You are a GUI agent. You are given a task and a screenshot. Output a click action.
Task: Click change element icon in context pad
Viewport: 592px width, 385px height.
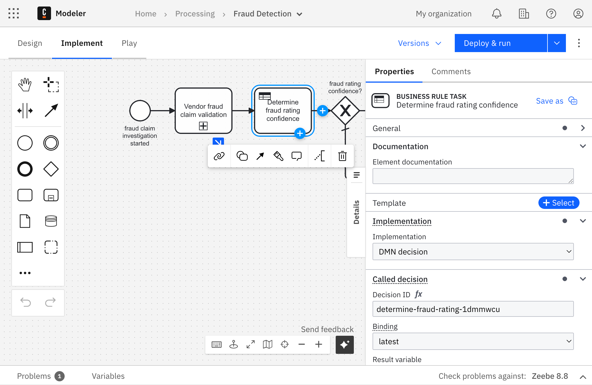242,156
